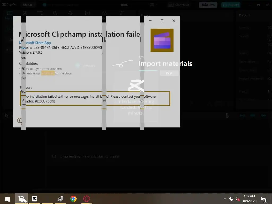Click the Import materials heading
This screenshot has width=272, height=204.
[165, 64]
